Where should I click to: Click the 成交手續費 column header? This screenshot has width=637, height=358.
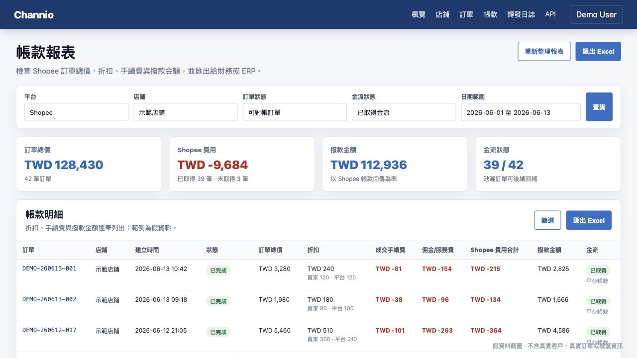click(x=391, y=250)
